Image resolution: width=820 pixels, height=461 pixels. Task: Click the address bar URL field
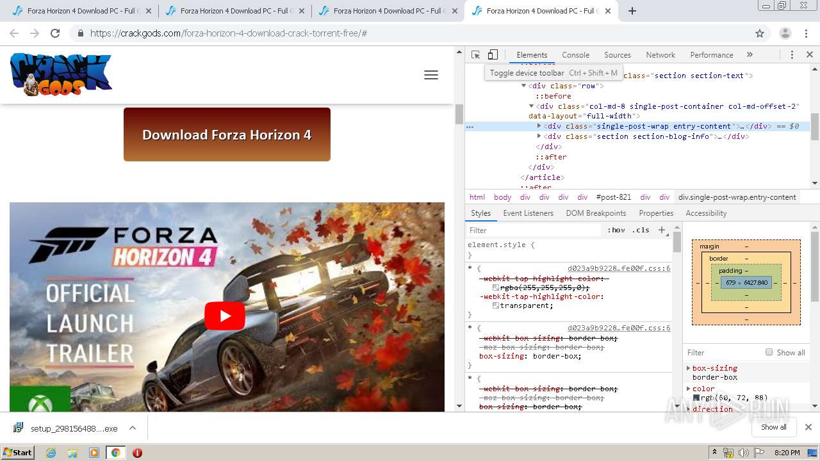tap(410, 33)
